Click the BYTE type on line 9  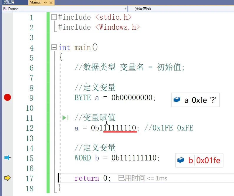(83, 98)
